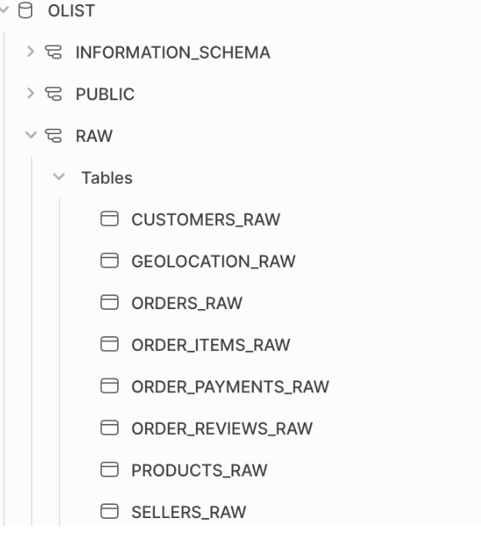Collapse the Tables folder chevron
Viewport: 481px width, 535px height.
(x=59, y=177)
